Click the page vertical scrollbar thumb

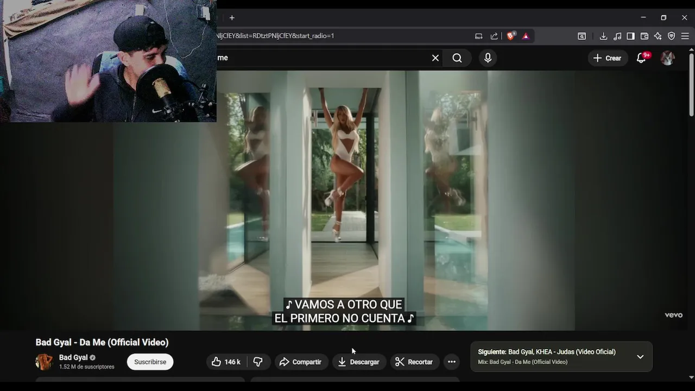point(691,84)
